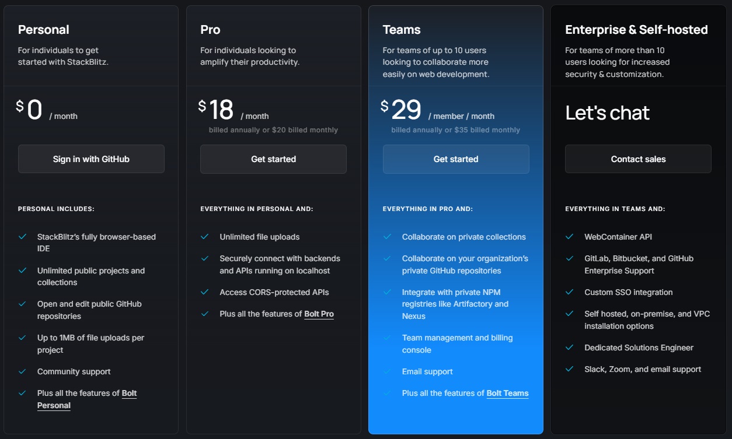Click the Let's chat text
The image size is (732, 439).
click(x=607, y=113)
